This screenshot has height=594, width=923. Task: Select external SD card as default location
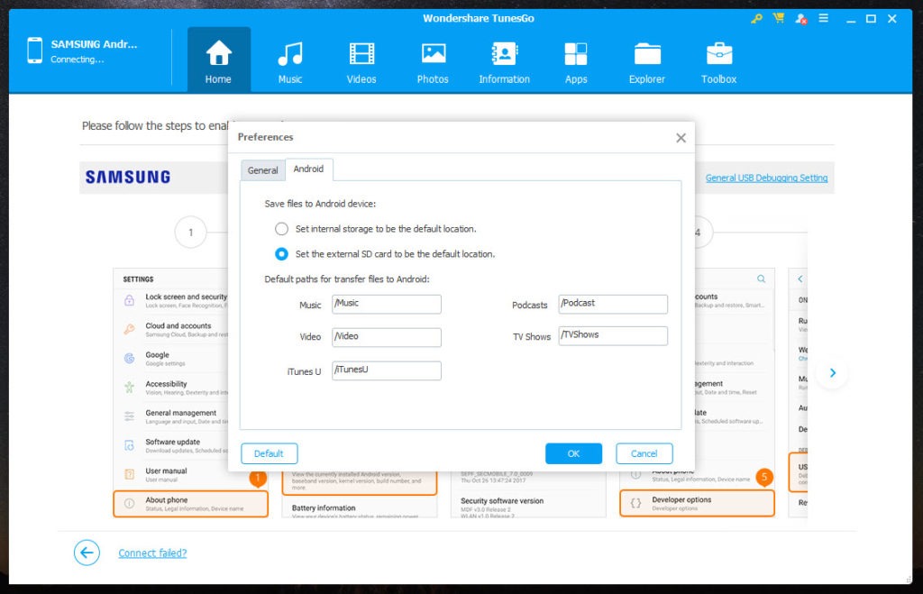pos(281,253)
